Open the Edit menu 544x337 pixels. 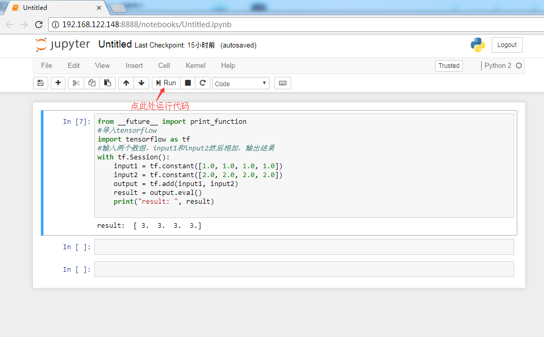pos(73,65)
